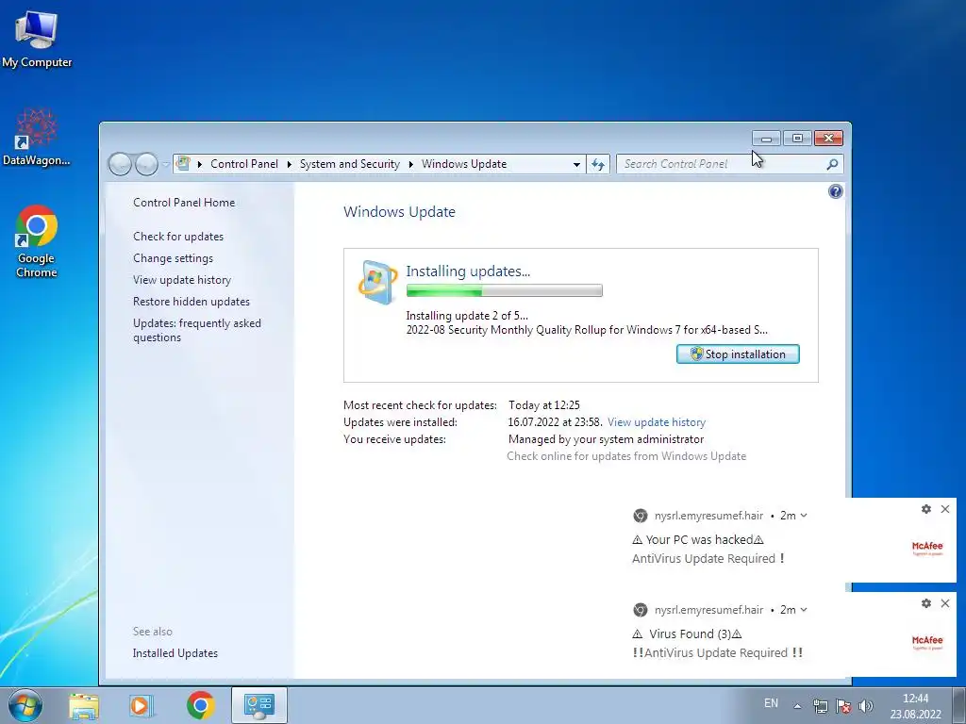Choose Check for updates in sidebar
This screenshot has height=724, width=966.
pos(178,237)
